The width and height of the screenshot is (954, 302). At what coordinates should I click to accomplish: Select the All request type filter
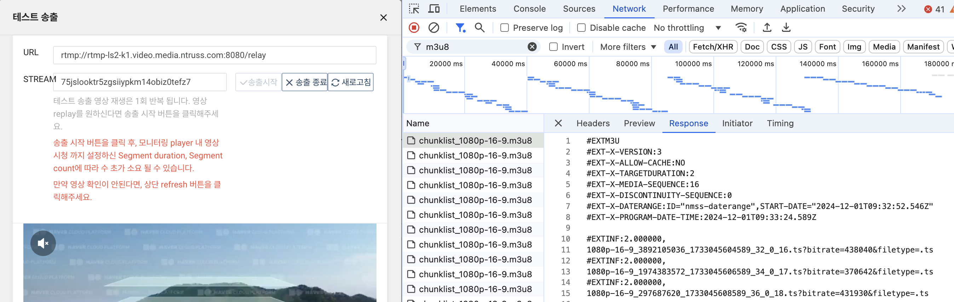point(673,47)
